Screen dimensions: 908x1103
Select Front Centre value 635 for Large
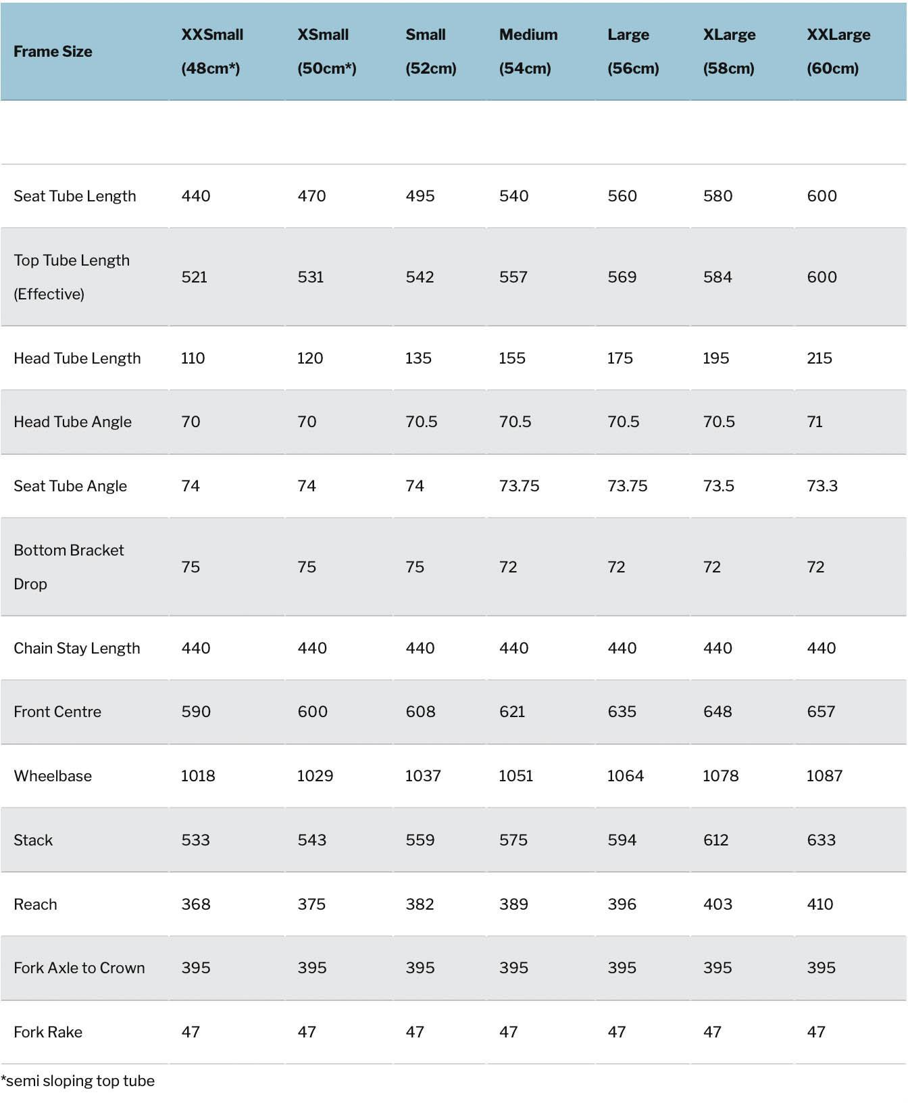pyautogui.click(x=622, y=712)
